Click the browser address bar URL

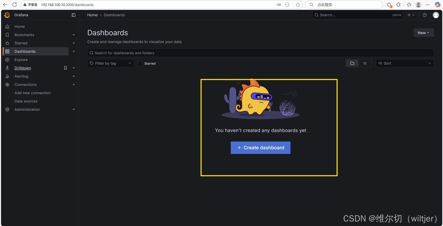coord(67,5)
